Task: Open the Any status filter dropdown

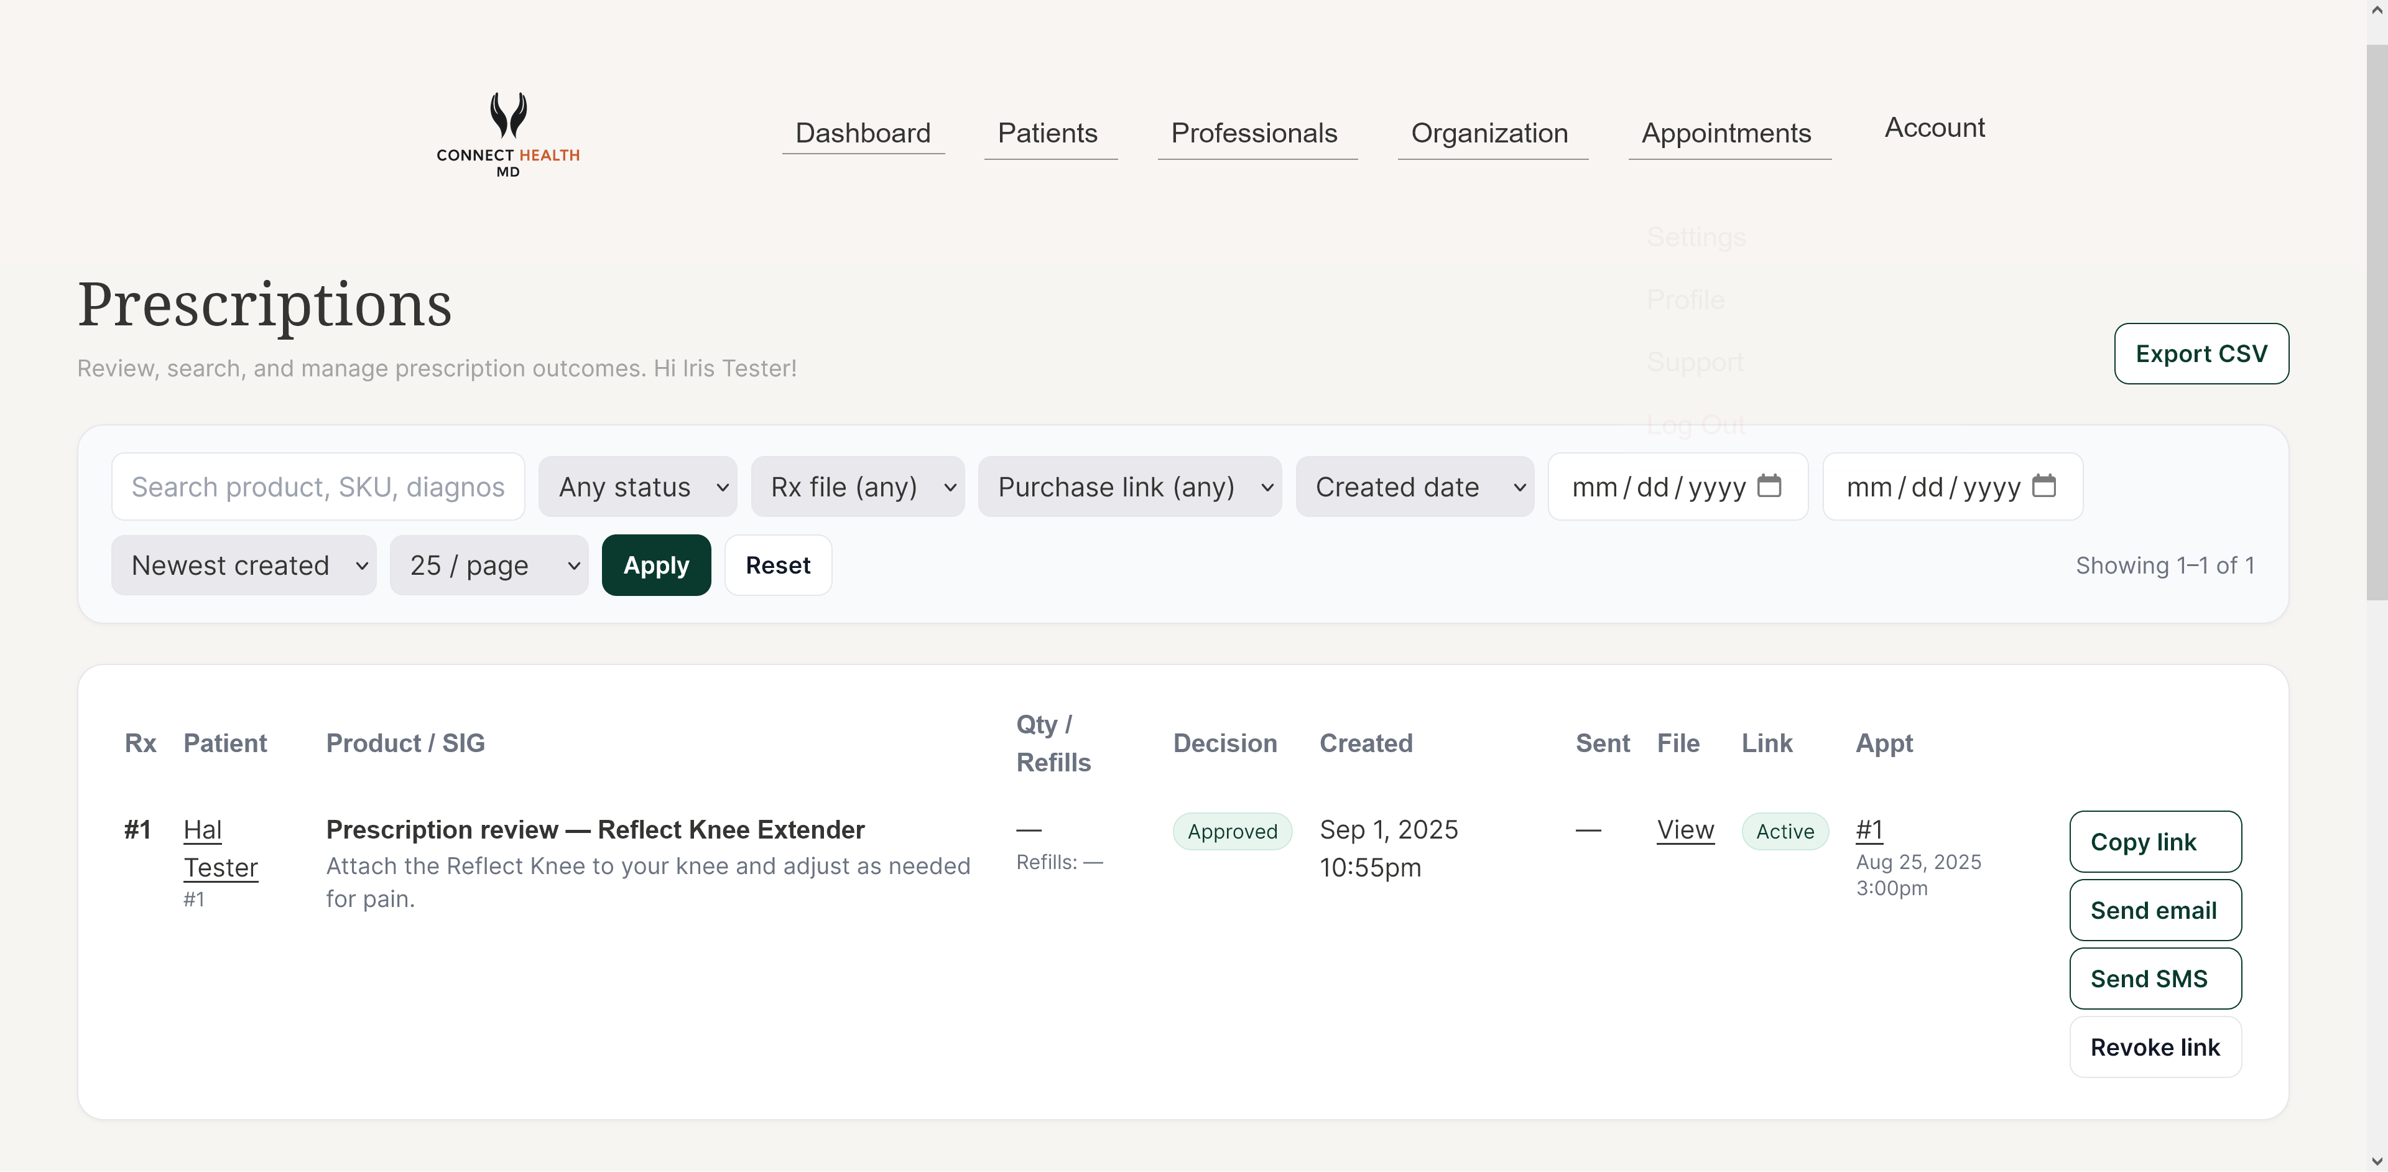Action: [638, 486]
